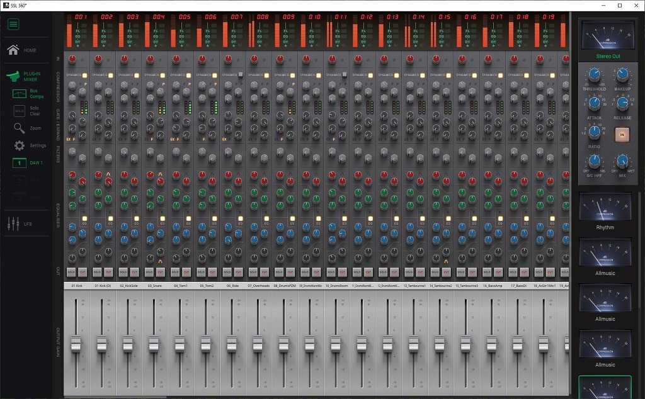Toggle DYNAMICS in on channel 011

click(345, 75)
